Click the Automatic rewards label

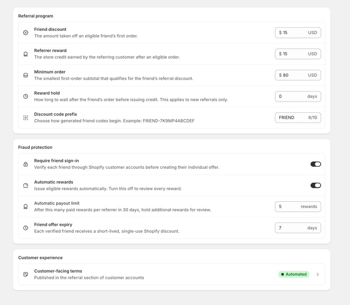54,182
